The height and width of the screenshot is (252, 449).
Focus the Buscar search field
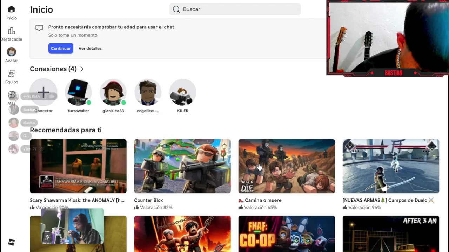[x=235, y=9]
